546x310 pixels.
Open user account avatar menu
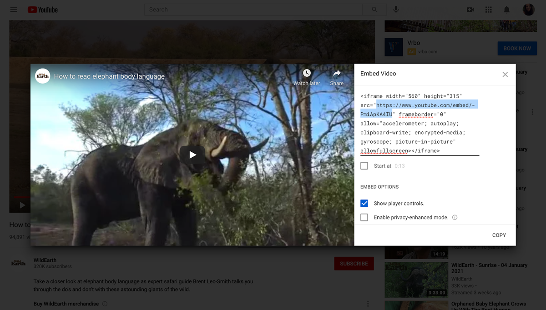click(528, 10)
